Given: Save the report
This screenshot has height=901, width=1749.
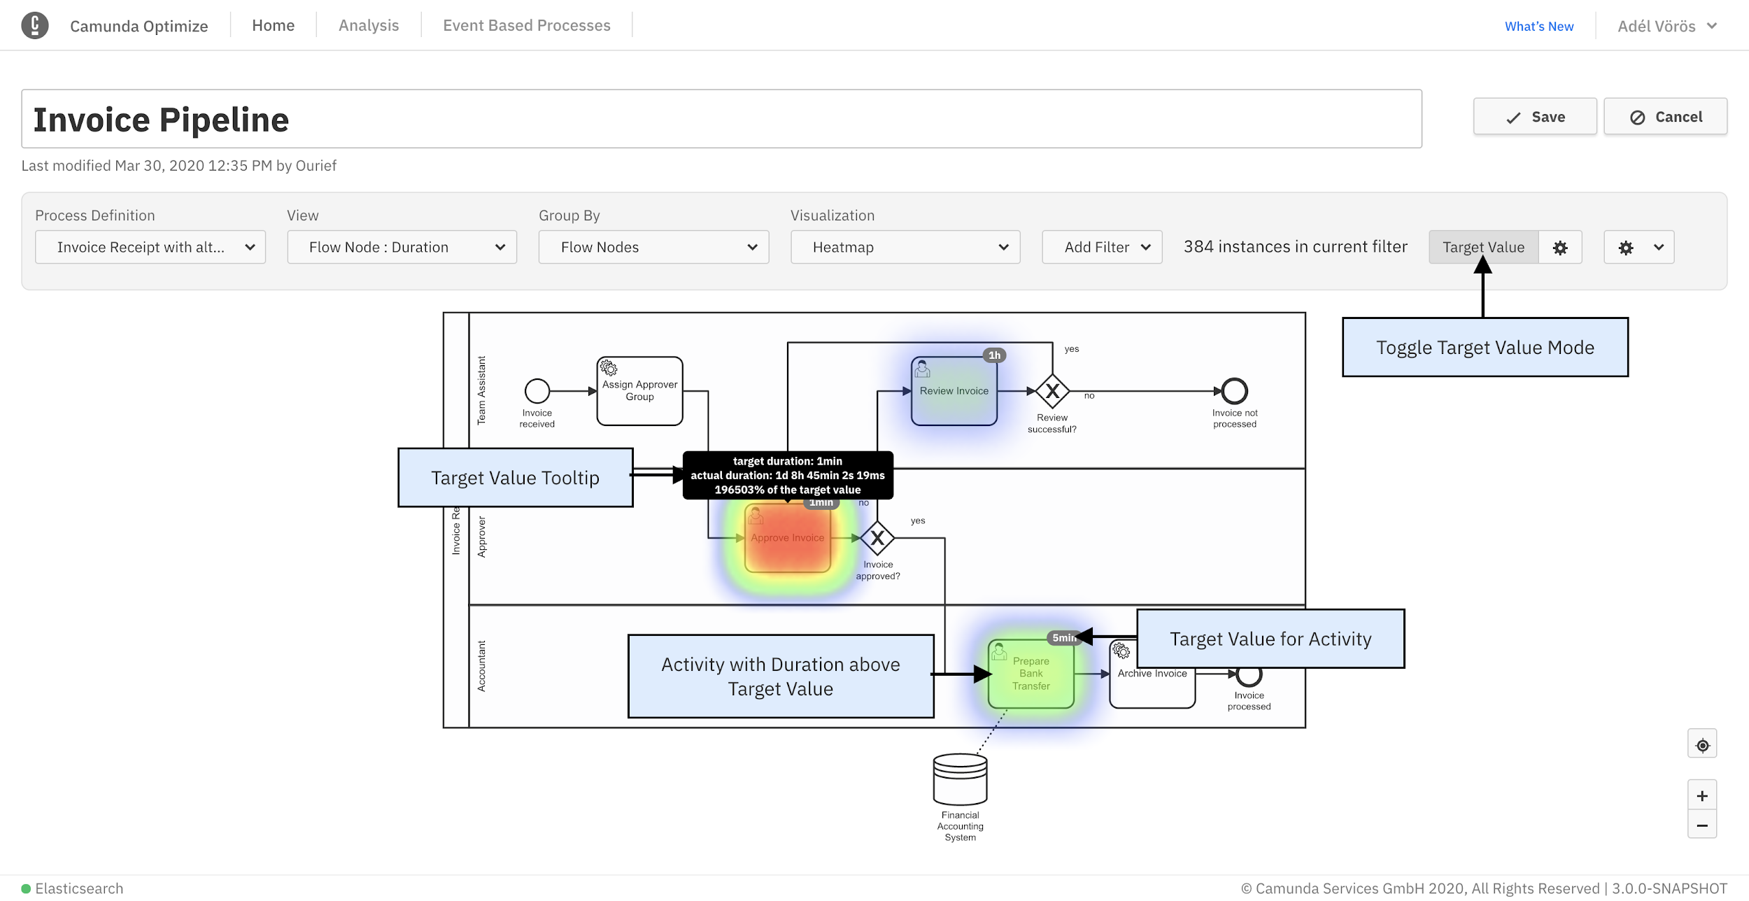Looking at the screenshot, I should click(x=1534, y=117).
